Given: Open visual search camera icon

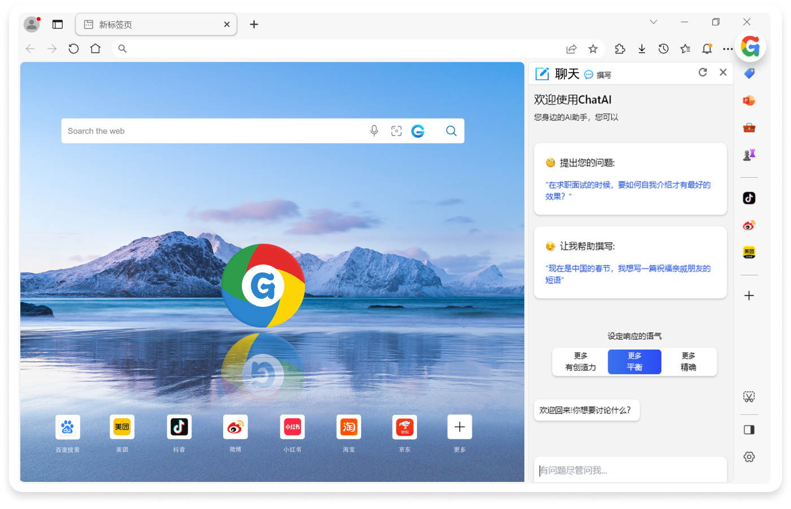Looking at the screenshot, I should 397,131.
